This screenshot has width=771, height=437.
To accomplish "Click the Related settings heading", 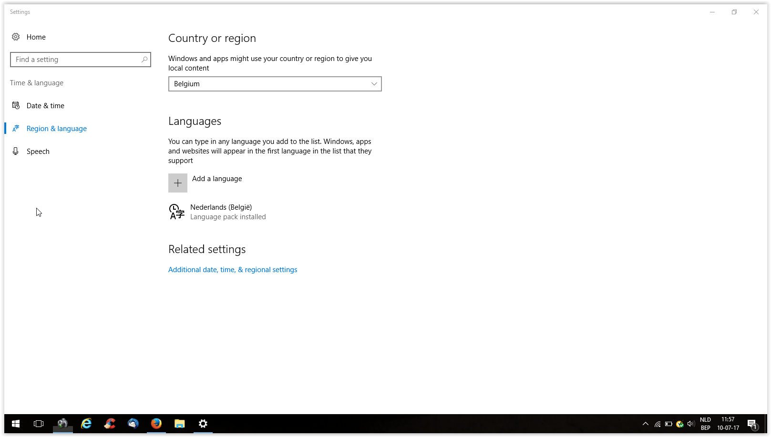I will (x=207, y=249).
